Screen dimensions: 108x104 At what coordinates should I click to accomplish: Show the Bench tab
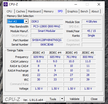[84, 11]
